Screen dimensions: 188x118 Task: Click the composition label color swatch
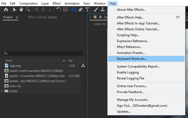[95, 17]
